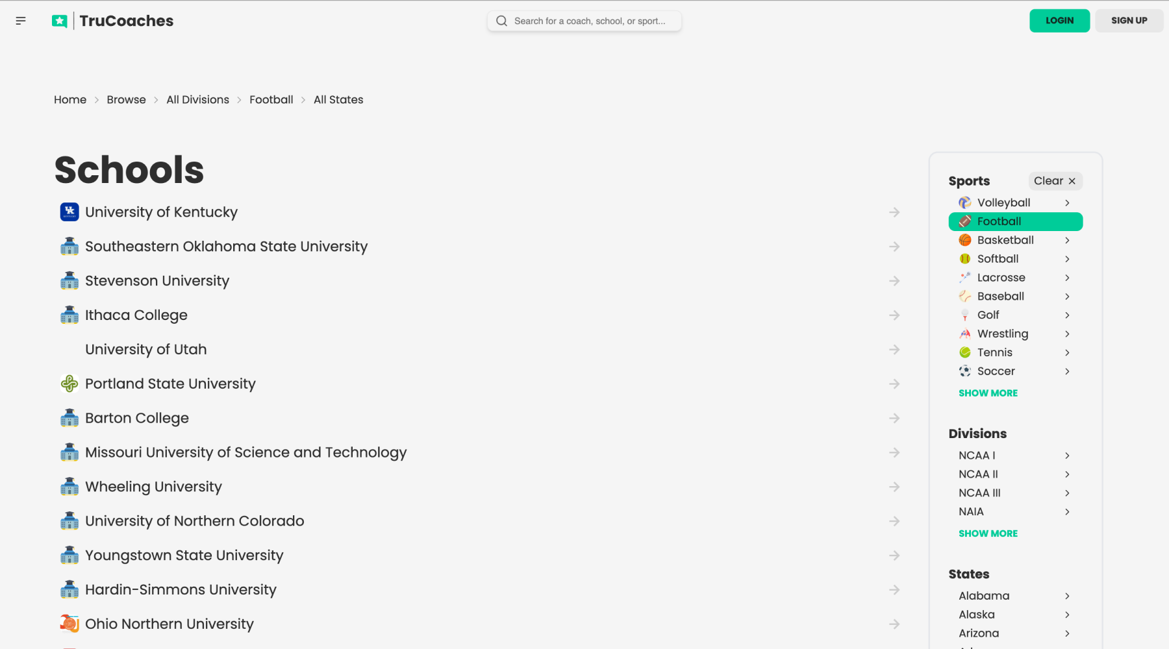Screen dimensions: 1169x649
Task: Click the University of Kentucky school logo
Action: point(69,212)
